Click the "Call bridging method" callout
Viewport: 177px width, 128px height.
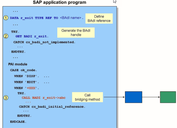click(x=87, y=97)
